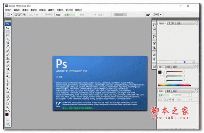Switch to the Histogram tab
204x133 pixels.
click(x=171, y=24)
